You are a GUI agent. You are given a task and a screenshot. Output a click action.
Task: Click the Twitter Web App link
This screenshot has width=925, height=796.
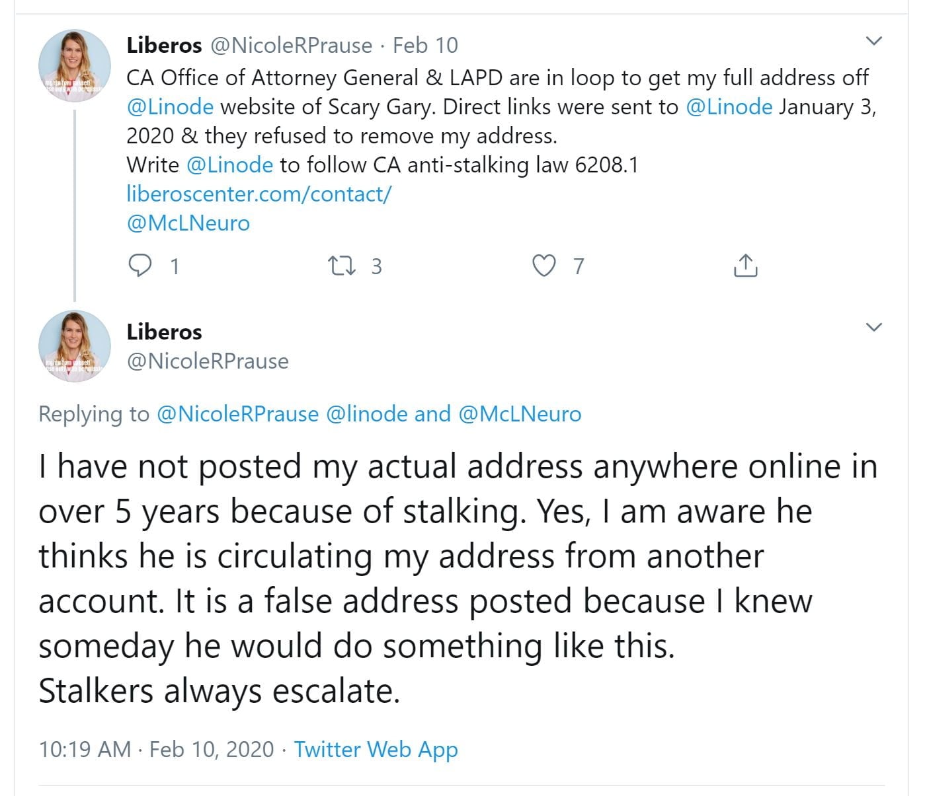pos(376,749)
